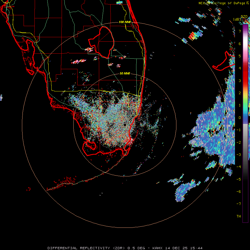Select the -1 dB value on the scale
This screenshot has width=250, height=250.
point(239,130)
